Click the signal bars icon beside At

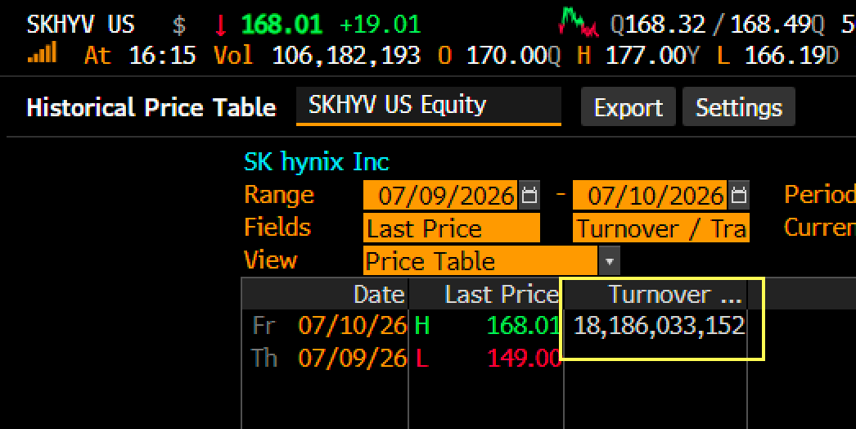(43, 53)
